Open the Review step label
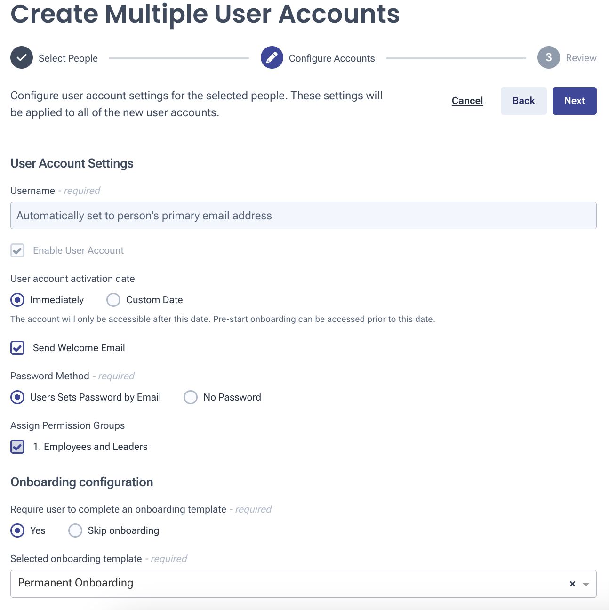The image size is (609, 610). click(581, 58)
